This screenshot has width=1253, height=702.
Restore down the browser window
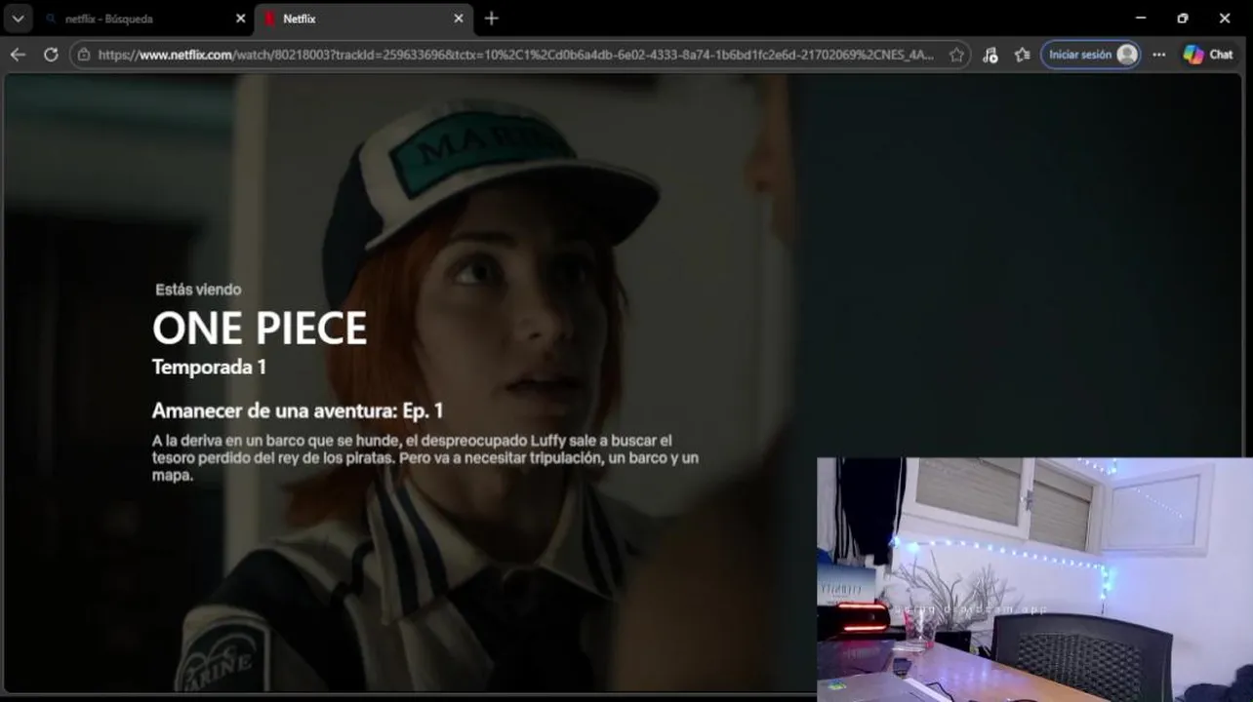[x=1183, y=19]
